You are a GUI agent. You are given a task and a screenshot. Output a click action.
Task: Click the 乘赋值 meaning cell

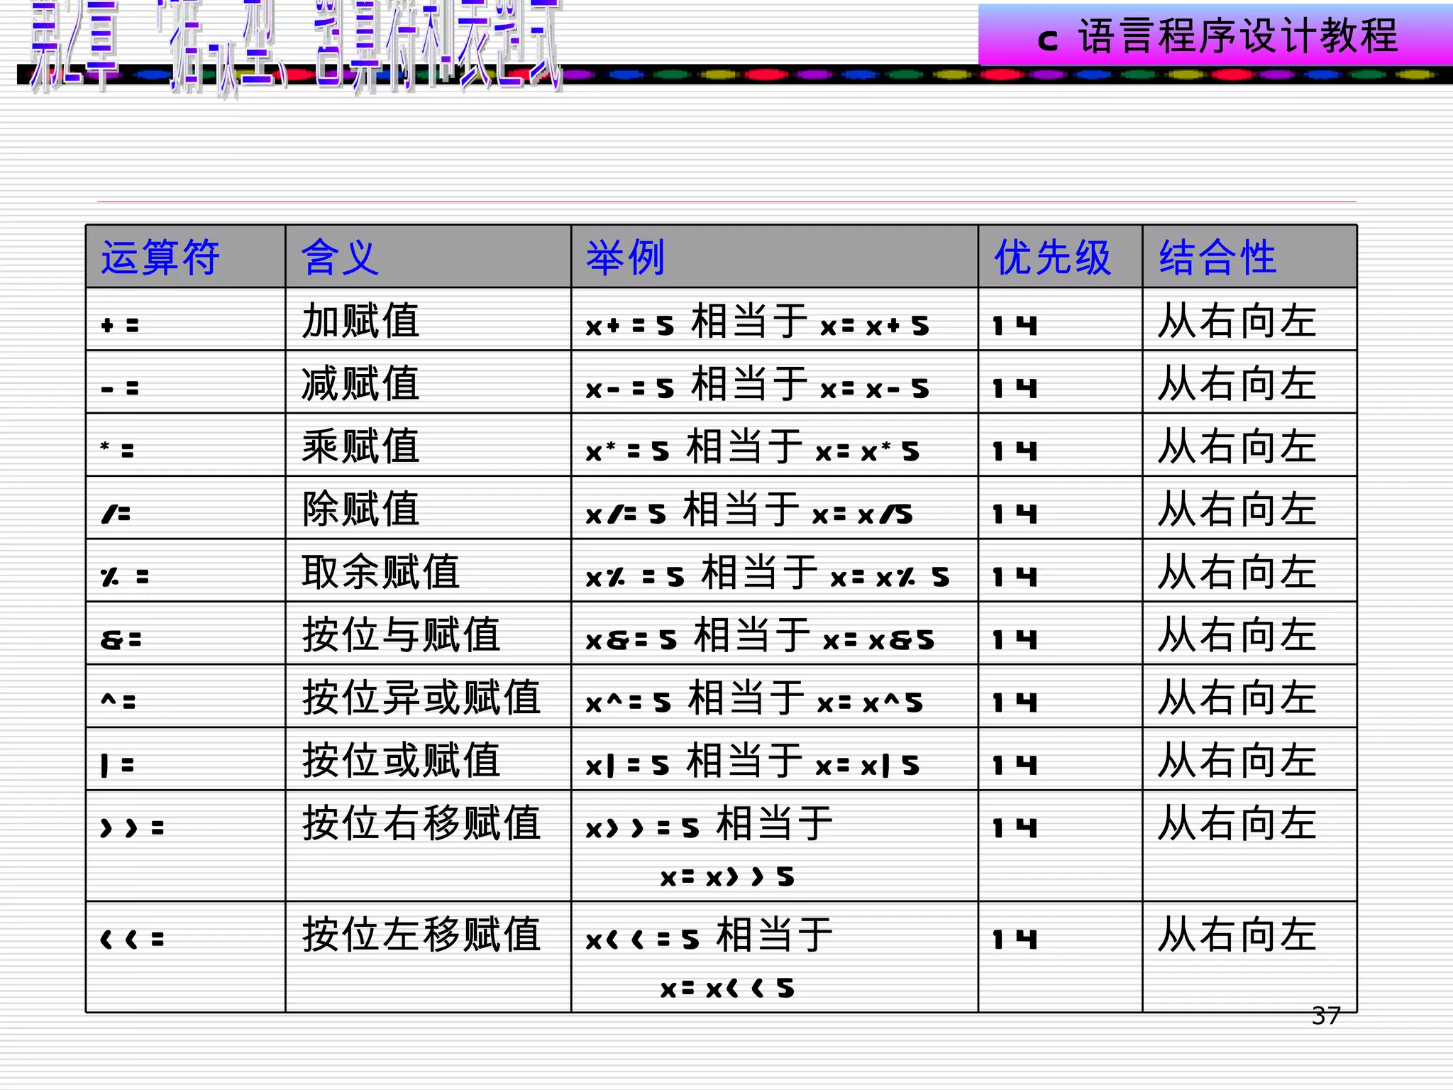(429, 445)
